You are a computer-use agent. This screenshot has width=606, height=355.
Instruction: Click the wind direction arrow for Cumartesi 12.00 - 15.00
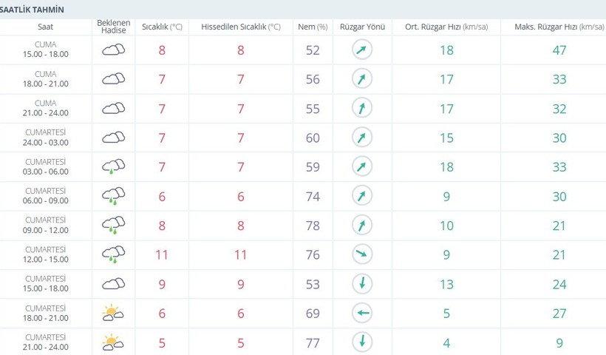point(362,254)
